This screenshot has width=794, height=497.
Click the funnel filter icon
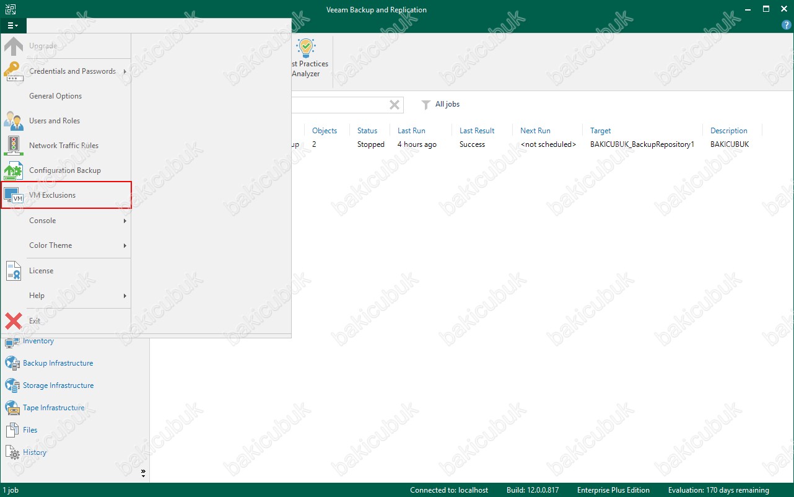coord(425,105)
